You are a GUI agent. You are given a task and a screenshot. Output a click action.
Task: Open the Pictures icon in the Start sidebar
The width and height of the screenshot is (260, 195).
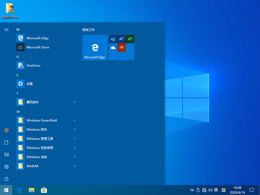(x=6, y=154)
